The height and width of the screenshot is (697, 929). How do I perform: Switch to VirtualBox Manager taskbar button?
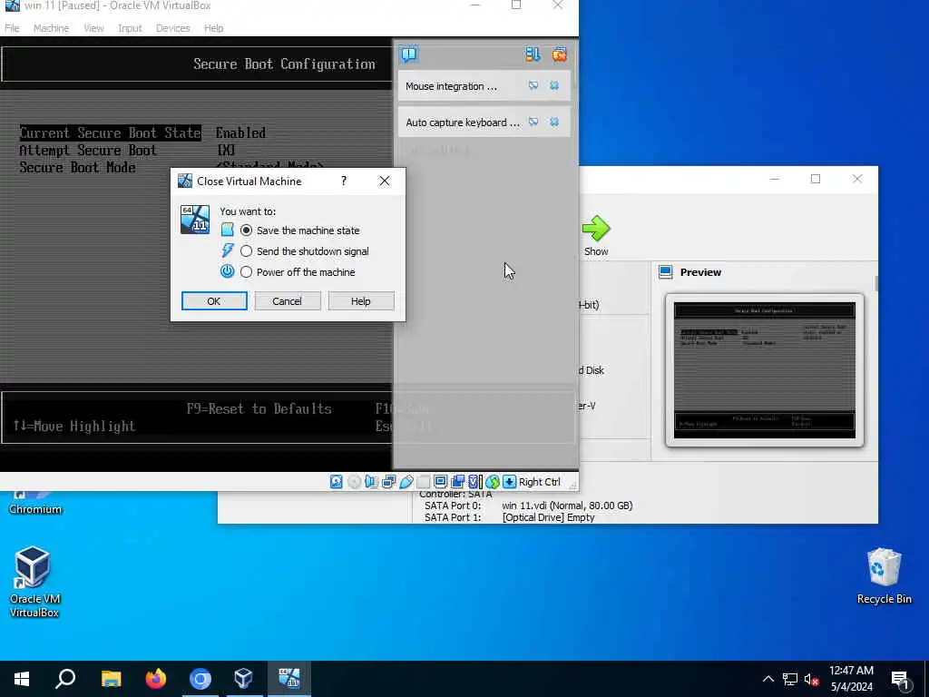pyautogui.click(x=244, y=679)
